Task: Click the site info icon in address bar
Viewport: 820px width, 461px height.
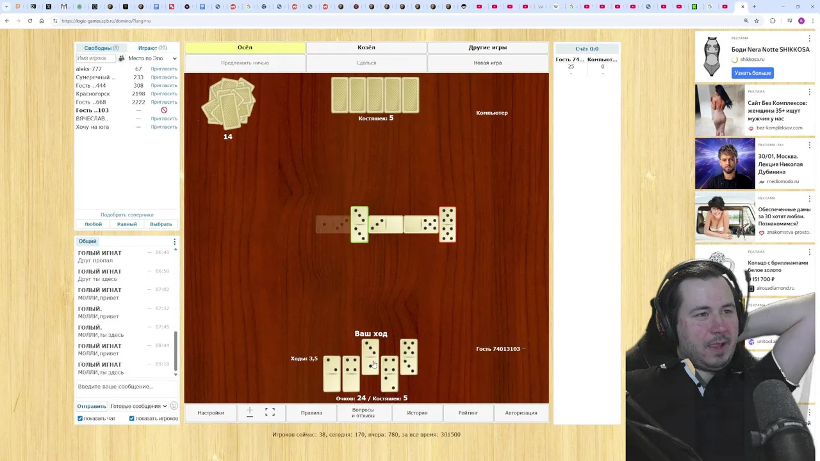Action: click(x=55, y=20)
